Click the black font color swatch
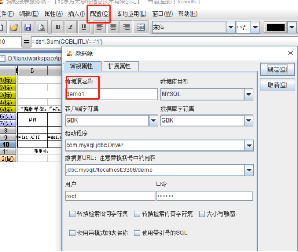 [x=275, y=27]
